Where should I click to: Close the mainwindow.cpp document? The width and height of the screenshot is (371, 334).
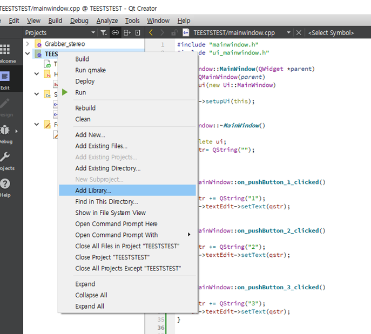coord(299,33)
